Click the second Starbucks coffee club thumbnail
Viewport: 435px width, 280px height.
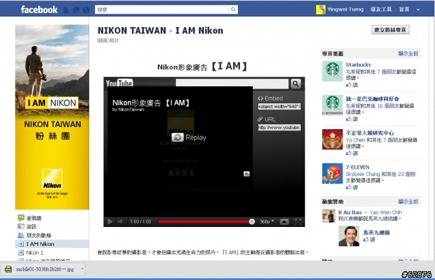click(x=332, y=105)
